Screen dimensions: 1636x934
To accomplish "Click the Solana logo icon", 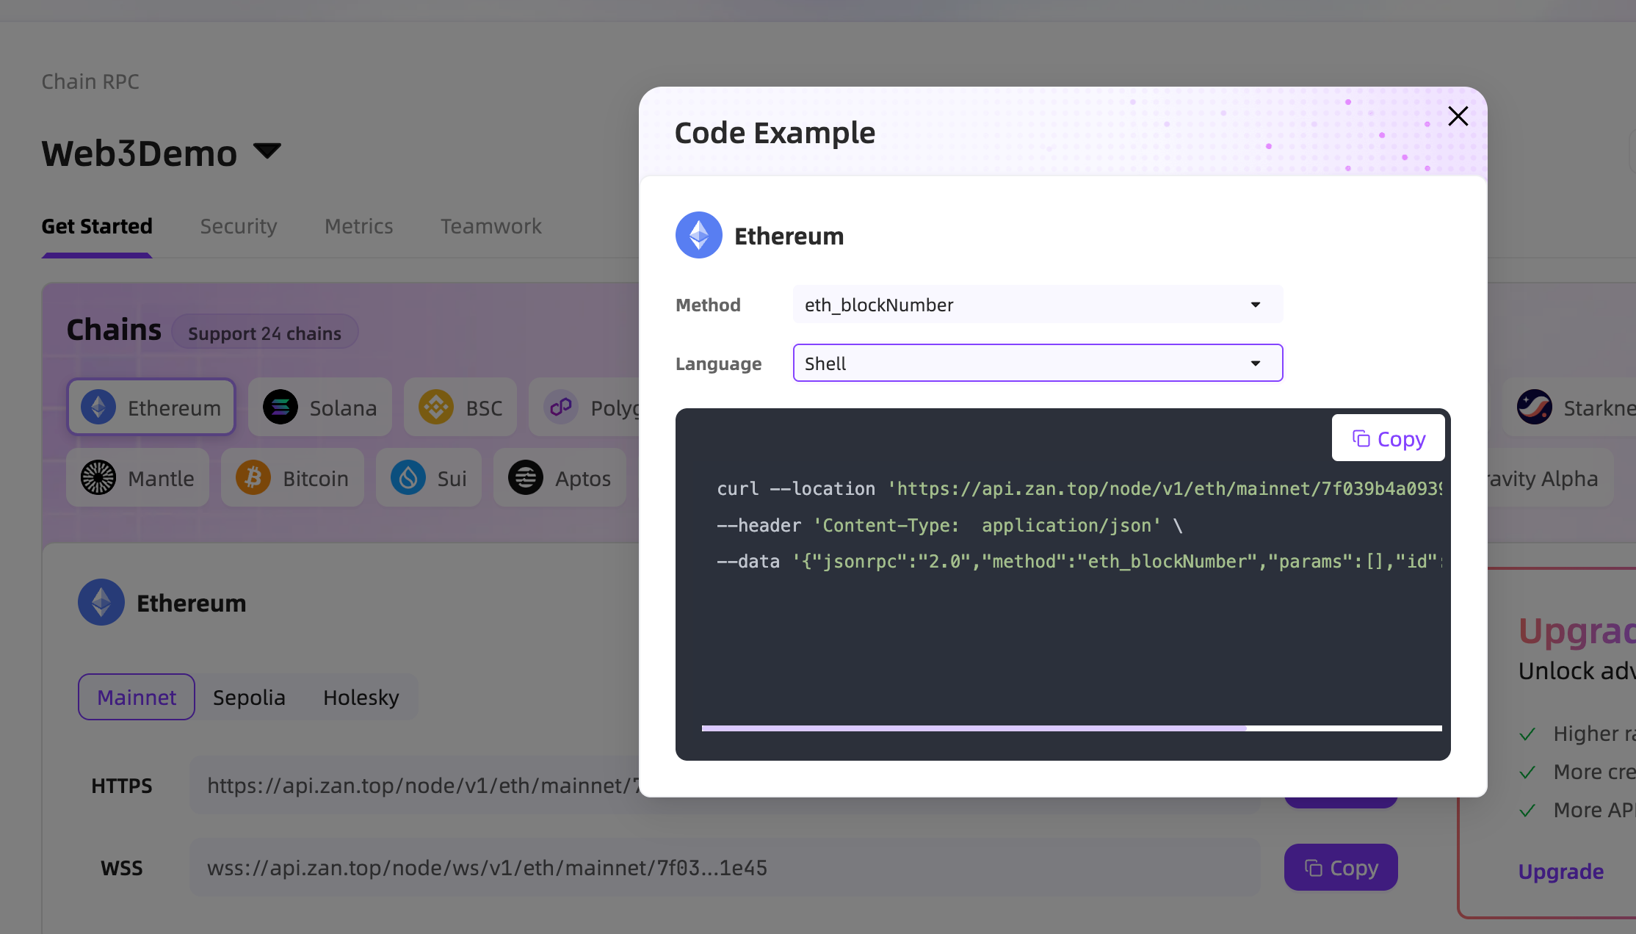I will click(280, 407).
